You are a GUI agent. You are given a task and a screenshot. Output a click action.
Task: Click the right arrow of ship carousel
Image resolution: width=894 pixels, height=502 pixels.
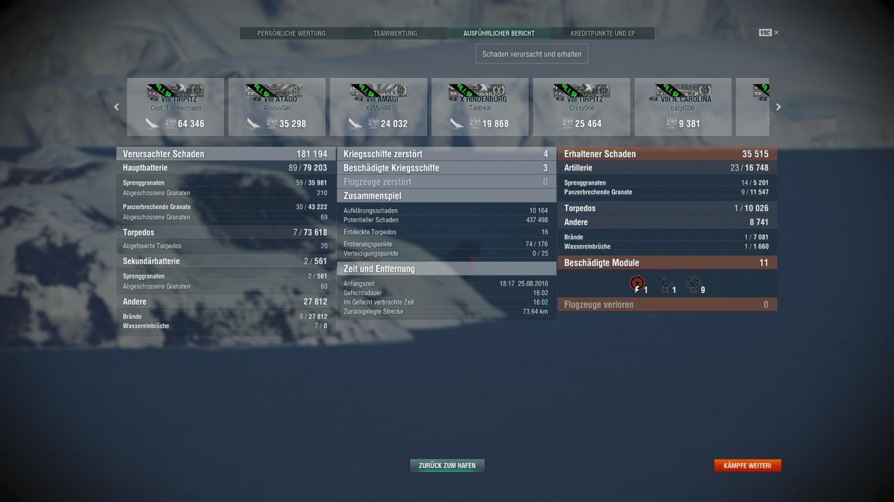778,107
